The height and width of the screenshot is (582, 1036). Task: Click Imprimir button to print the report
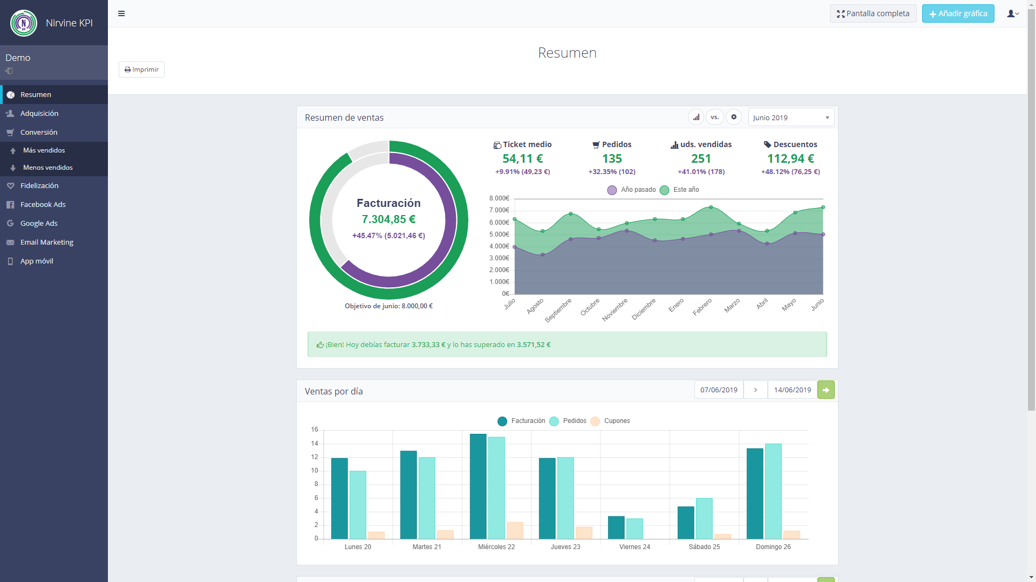tap(140, 69)
